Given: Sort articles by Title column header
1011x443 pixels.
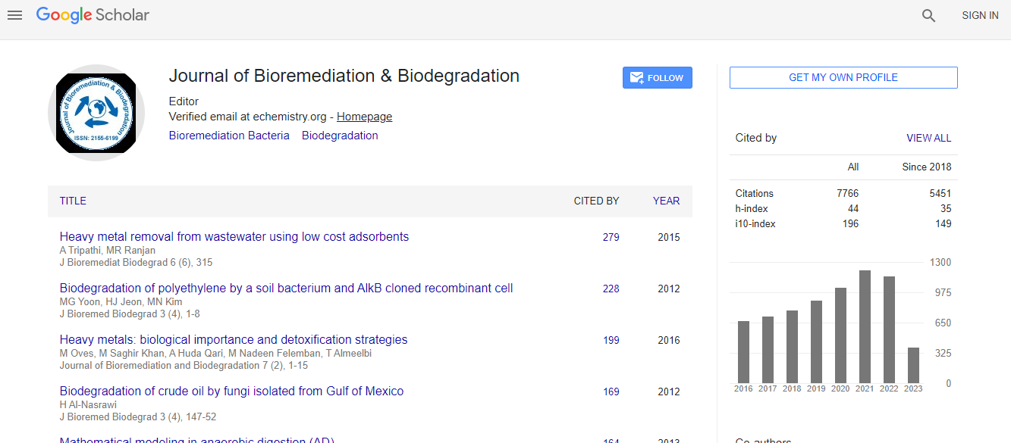Looking at the screenshot, I should click(x=73, y=201).
